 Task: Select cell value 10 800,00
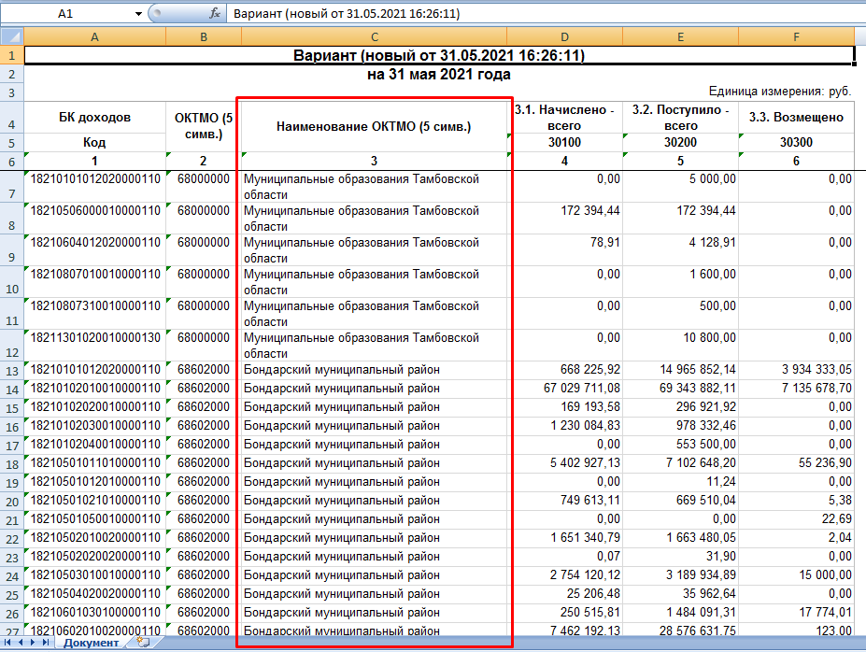680,345
